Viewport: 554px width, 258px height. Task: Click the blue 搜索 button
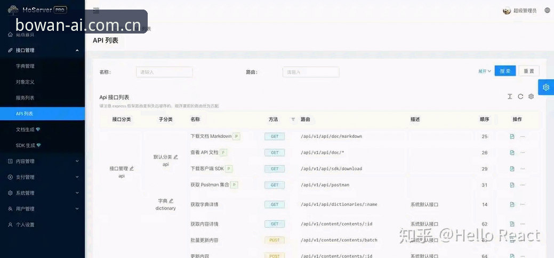[x=505, y=71]
